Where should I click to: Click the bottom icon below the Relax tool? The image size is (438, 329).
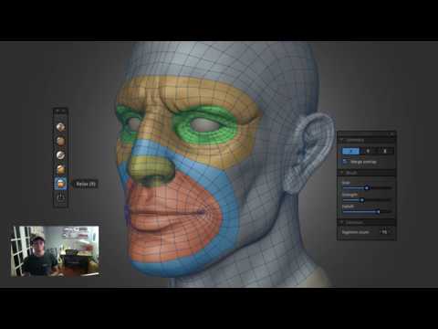click(x=60, y=197)
